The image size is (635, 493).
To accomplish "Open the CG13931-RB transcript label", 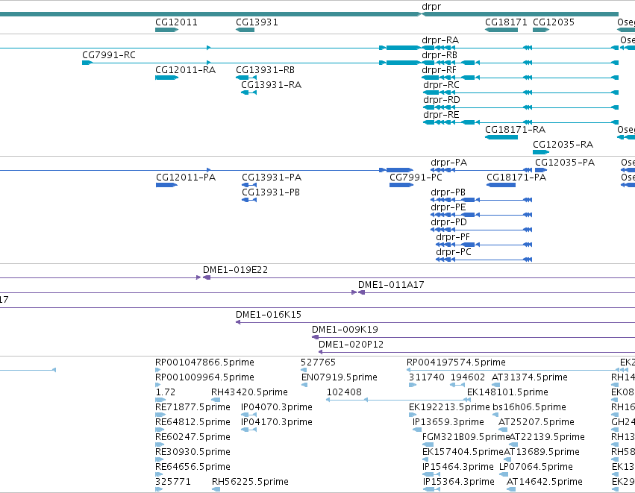I will coord(265,70).
